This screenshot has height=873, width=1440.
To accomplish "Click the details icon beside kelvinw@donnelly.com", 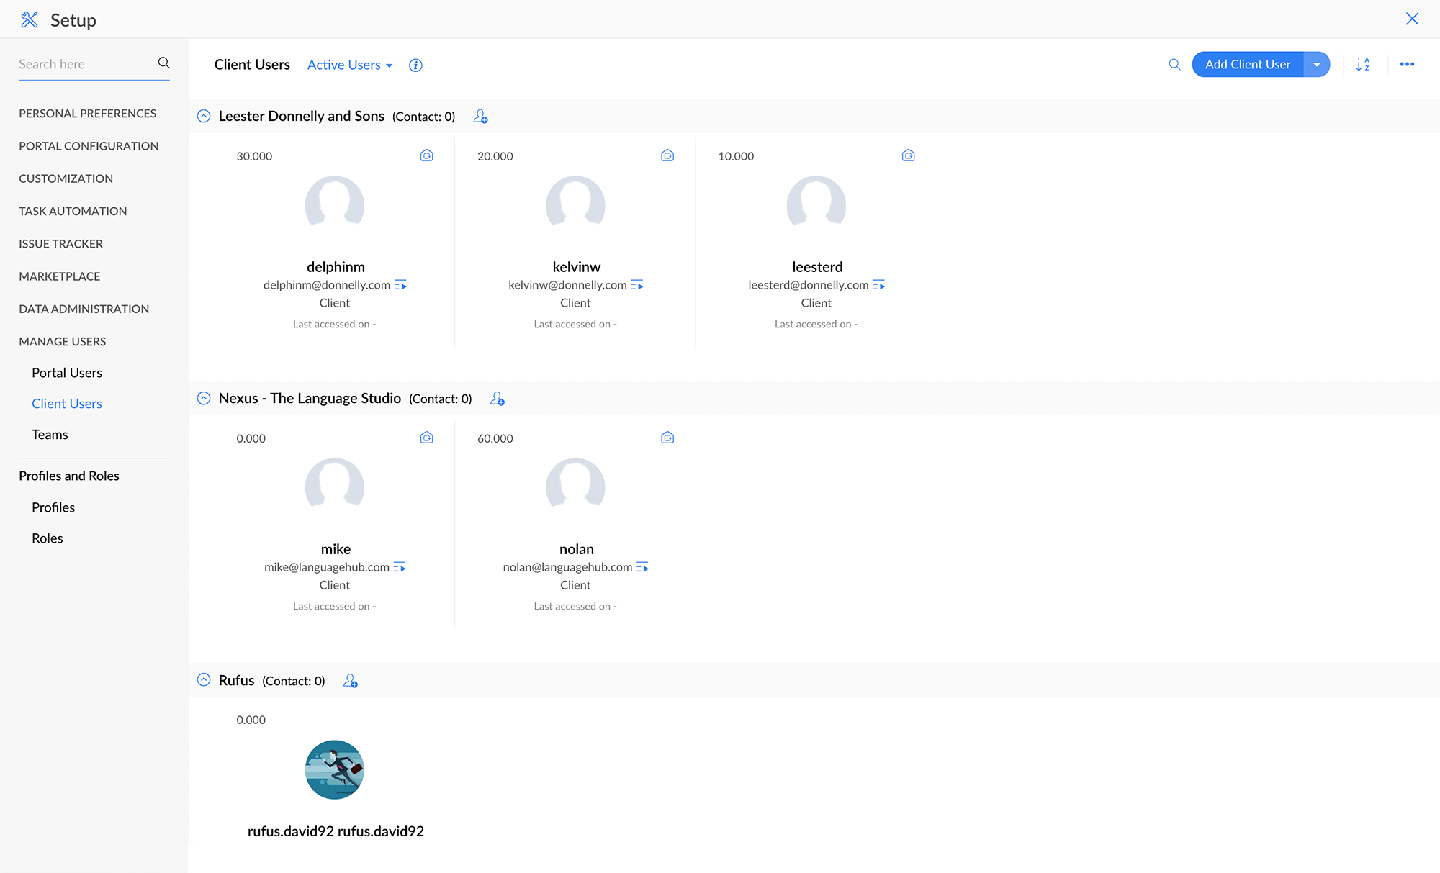I will point(637,286).
